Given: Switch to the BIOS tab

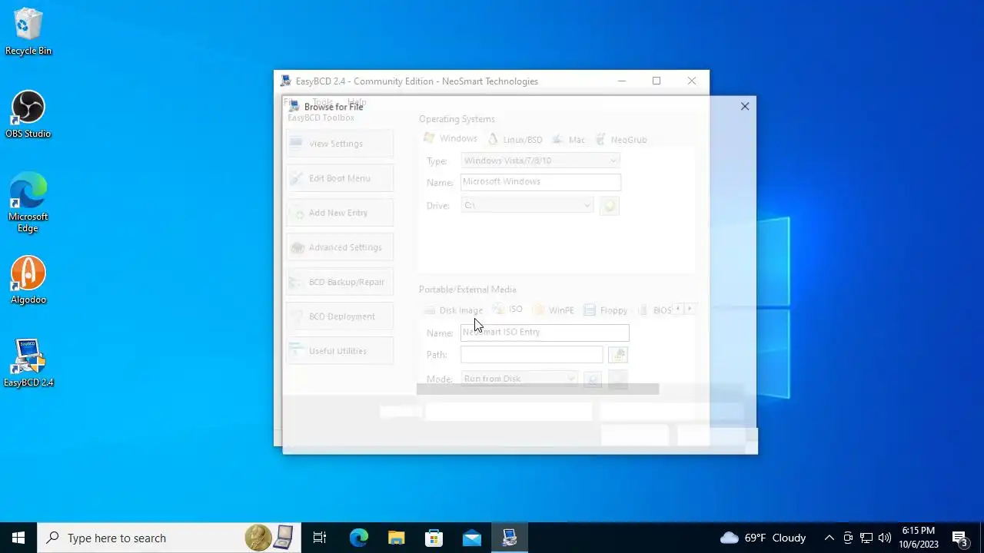Looking at the screenshot, I should click(654, 310).
